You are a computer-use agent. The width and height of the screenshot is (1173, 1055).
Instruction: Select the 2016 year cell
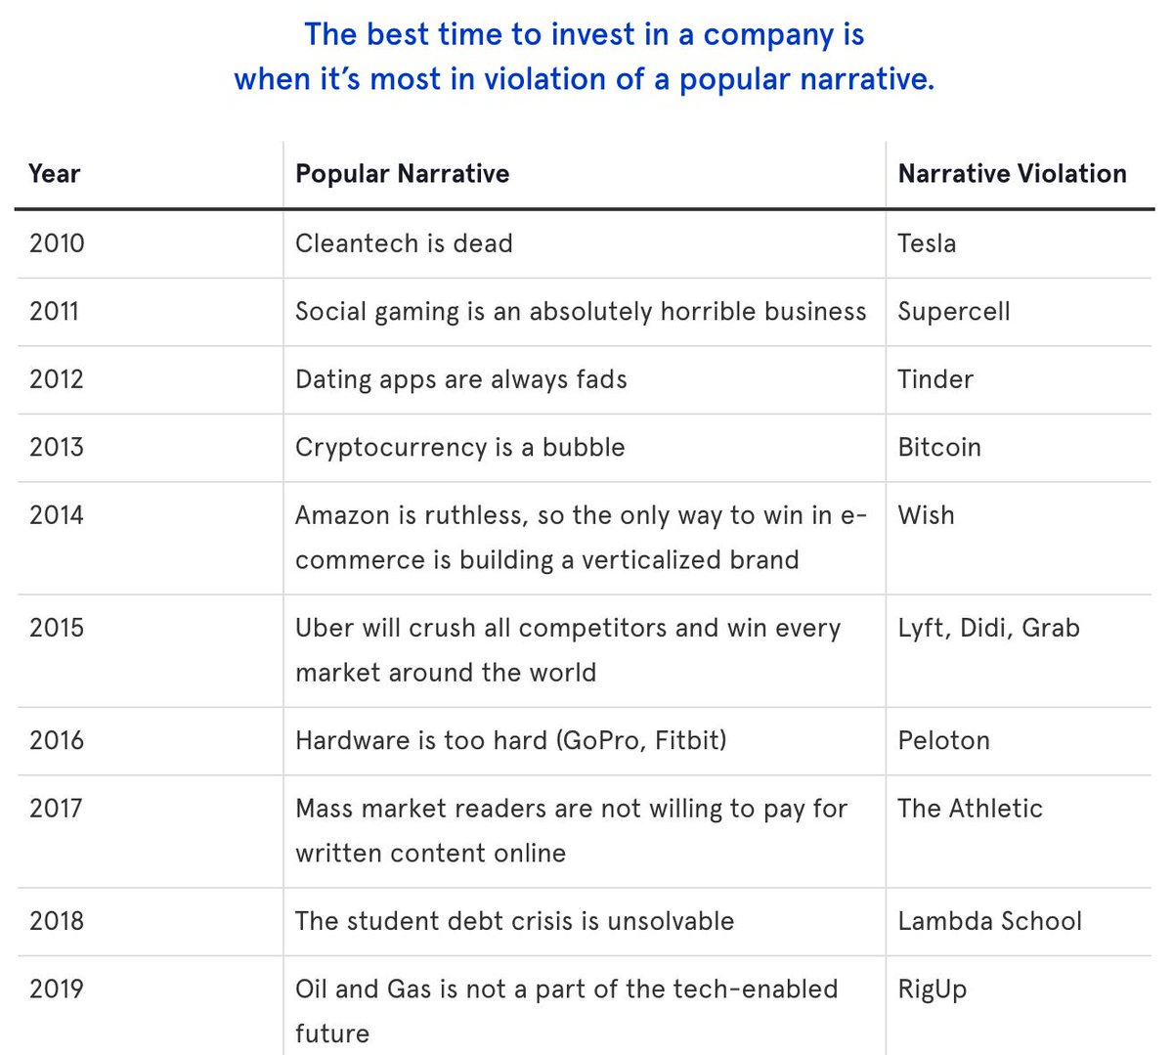coord(57,741)
